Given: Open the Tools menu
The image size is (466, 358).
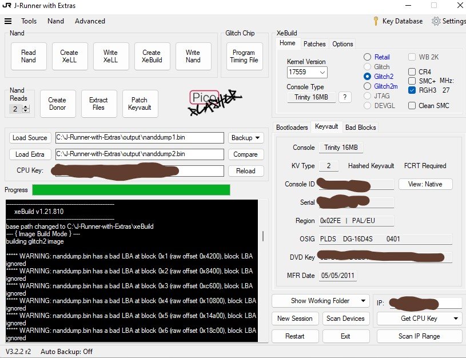Looking at the screenshot, I should pyautogui.click(x=29, y=21).
